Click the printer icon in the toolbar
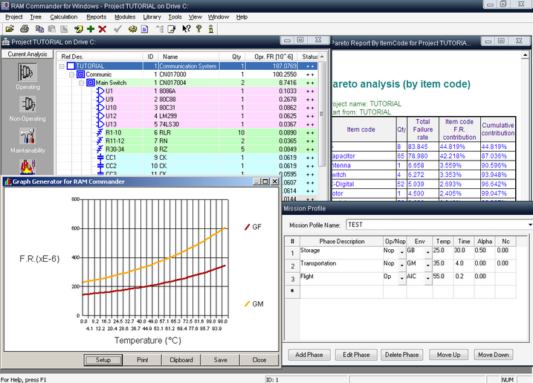The width and height of the screenshot is (533, 383). point(25,29)
